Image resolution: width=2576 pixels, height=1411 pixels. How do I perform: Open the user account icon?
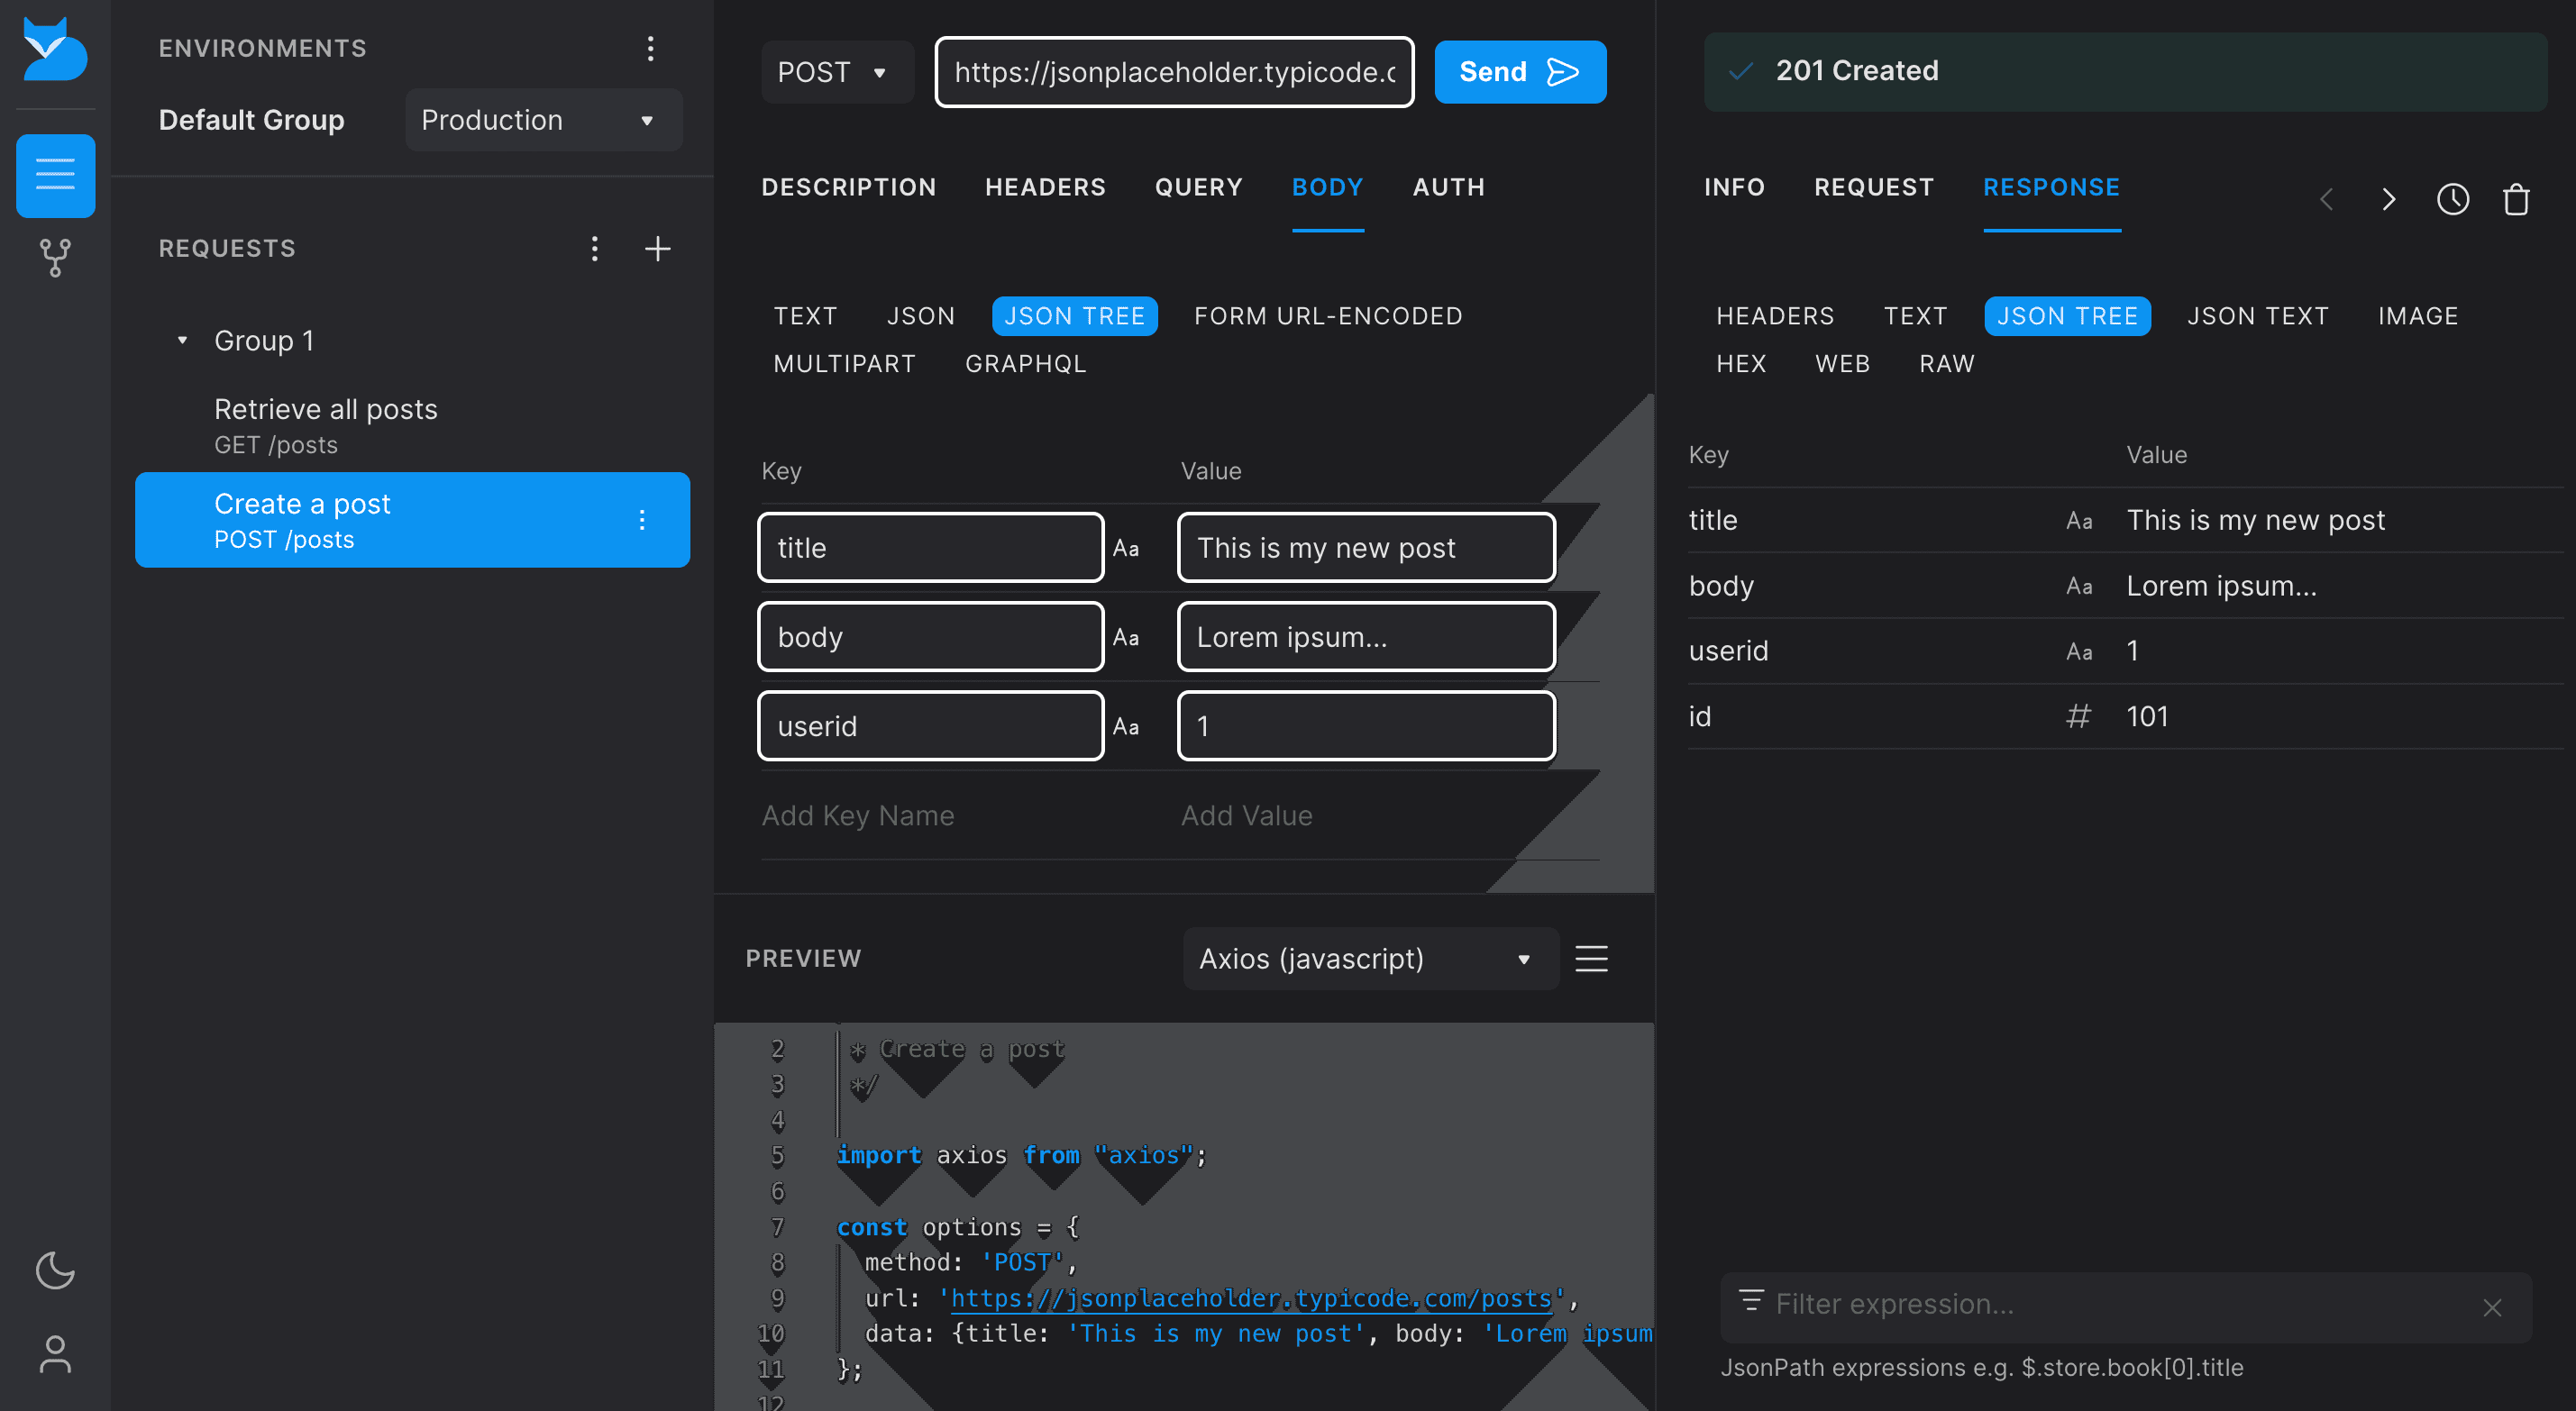click(55, 1354)
